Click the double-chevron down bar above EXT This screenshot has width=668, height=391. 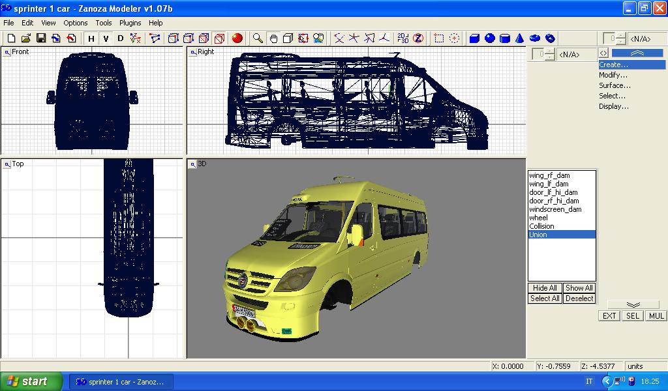tap(633, 304)
